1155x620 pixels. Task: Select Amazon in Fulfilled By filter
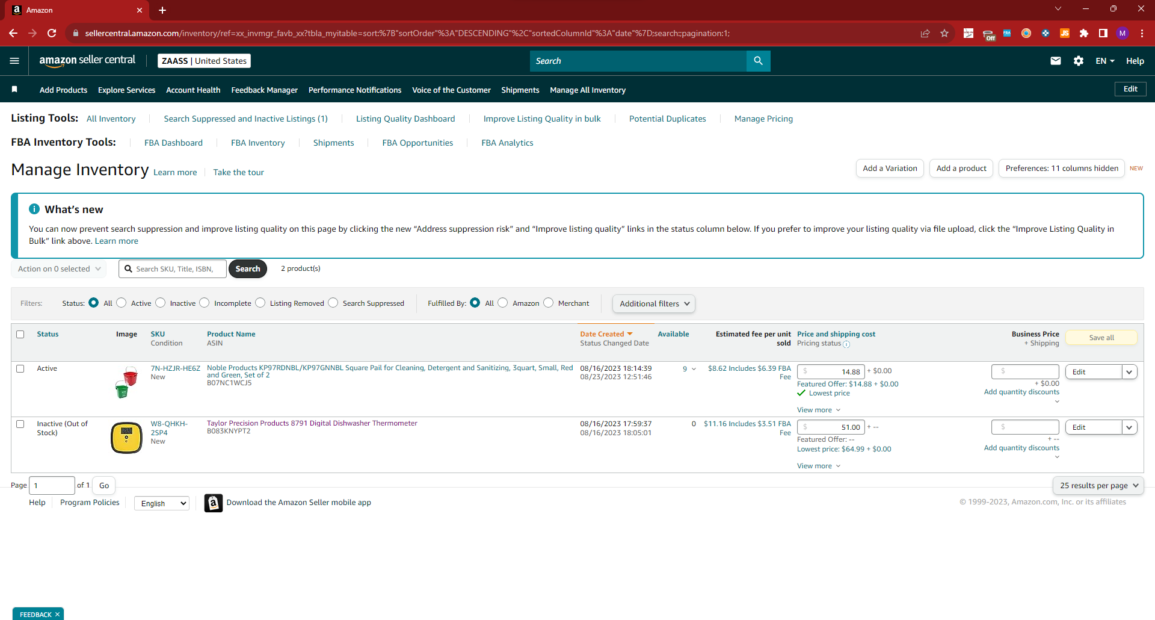503,303
